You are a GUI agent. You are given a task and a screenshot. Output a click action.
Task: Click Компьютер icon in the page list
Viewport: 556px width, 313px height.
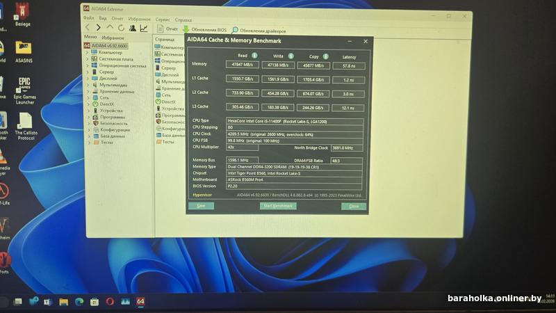click(158, 47)
